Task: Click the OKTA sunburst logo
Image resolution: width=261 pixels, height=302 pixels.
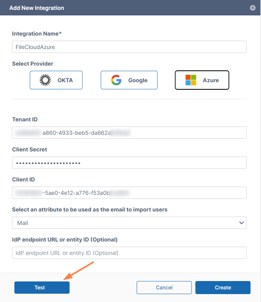Action: (x=45, y=80)
